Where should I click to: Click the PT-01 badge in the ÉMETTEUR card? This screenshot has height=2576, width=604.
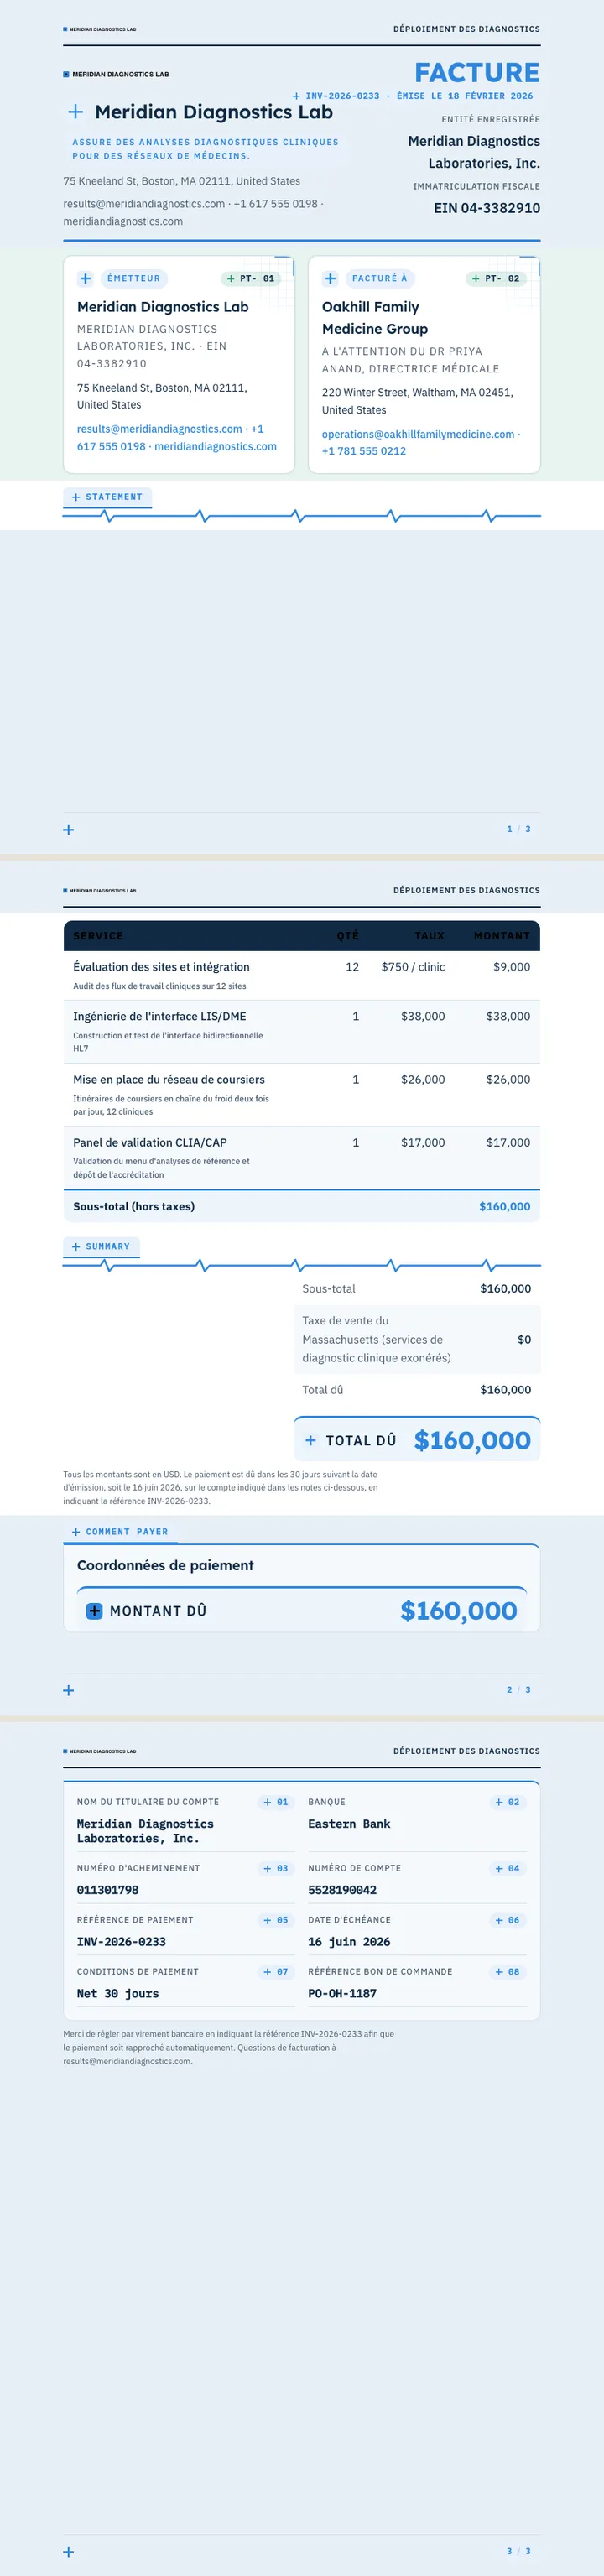point(251,279)
